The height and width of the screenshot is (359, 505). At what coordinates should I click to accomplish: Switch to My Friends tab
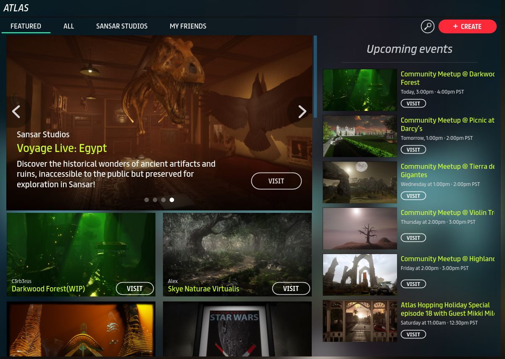point(188,26)
